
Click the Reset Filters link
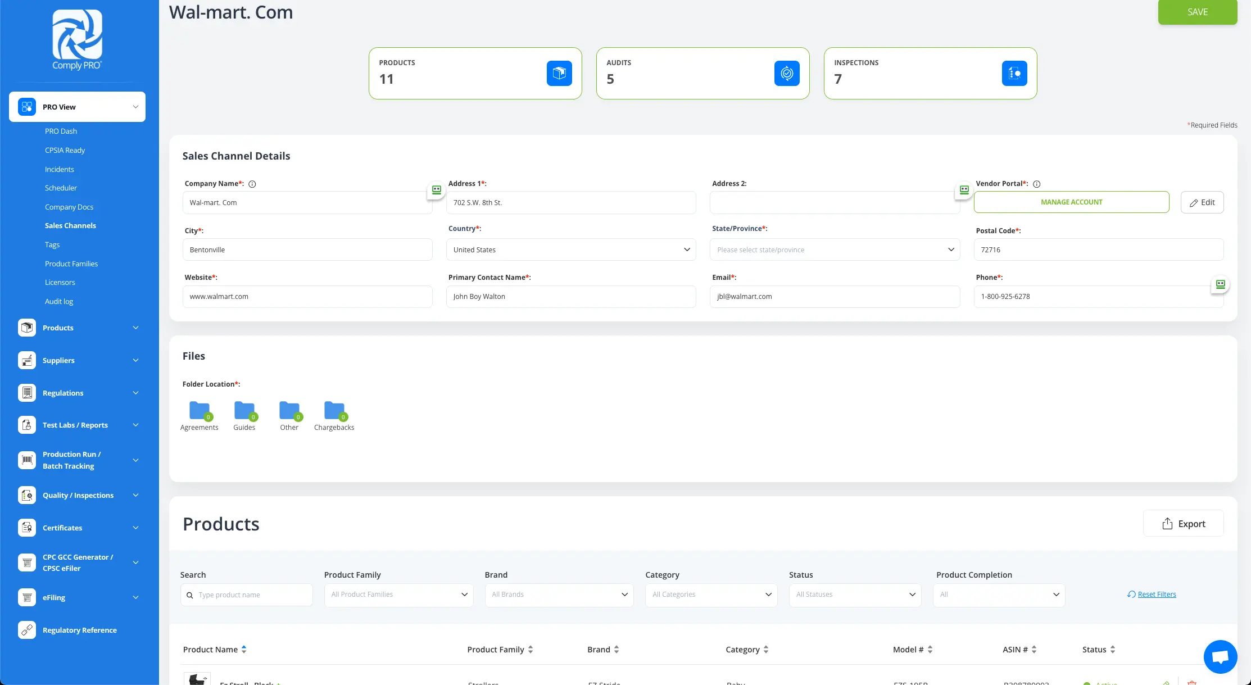(1156, 595)
